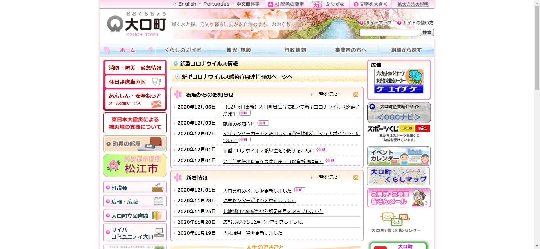Switch site language to 中文簡体字
This screenshot has height=249, width=540.
pos(246,4)
